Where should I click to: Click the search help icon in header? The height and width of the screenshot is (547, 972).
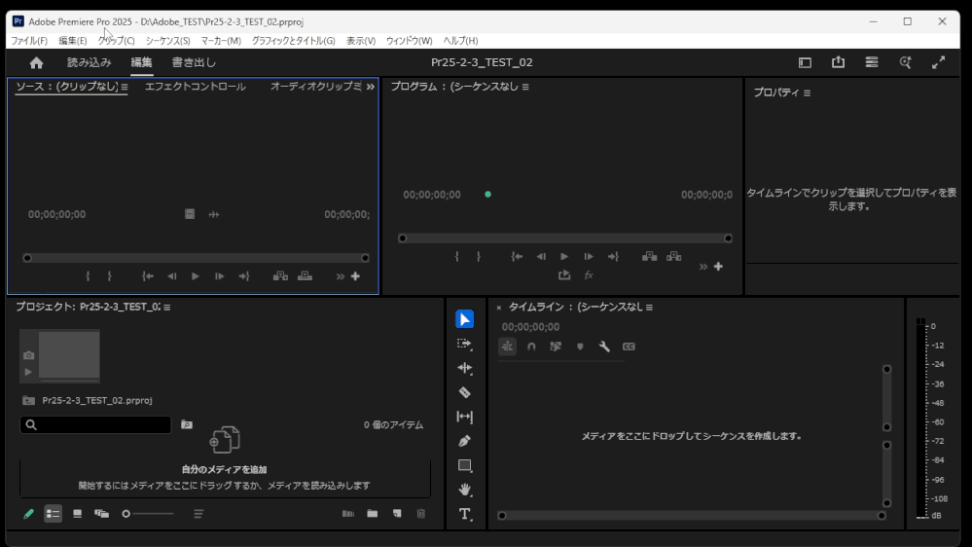point(905,62)
